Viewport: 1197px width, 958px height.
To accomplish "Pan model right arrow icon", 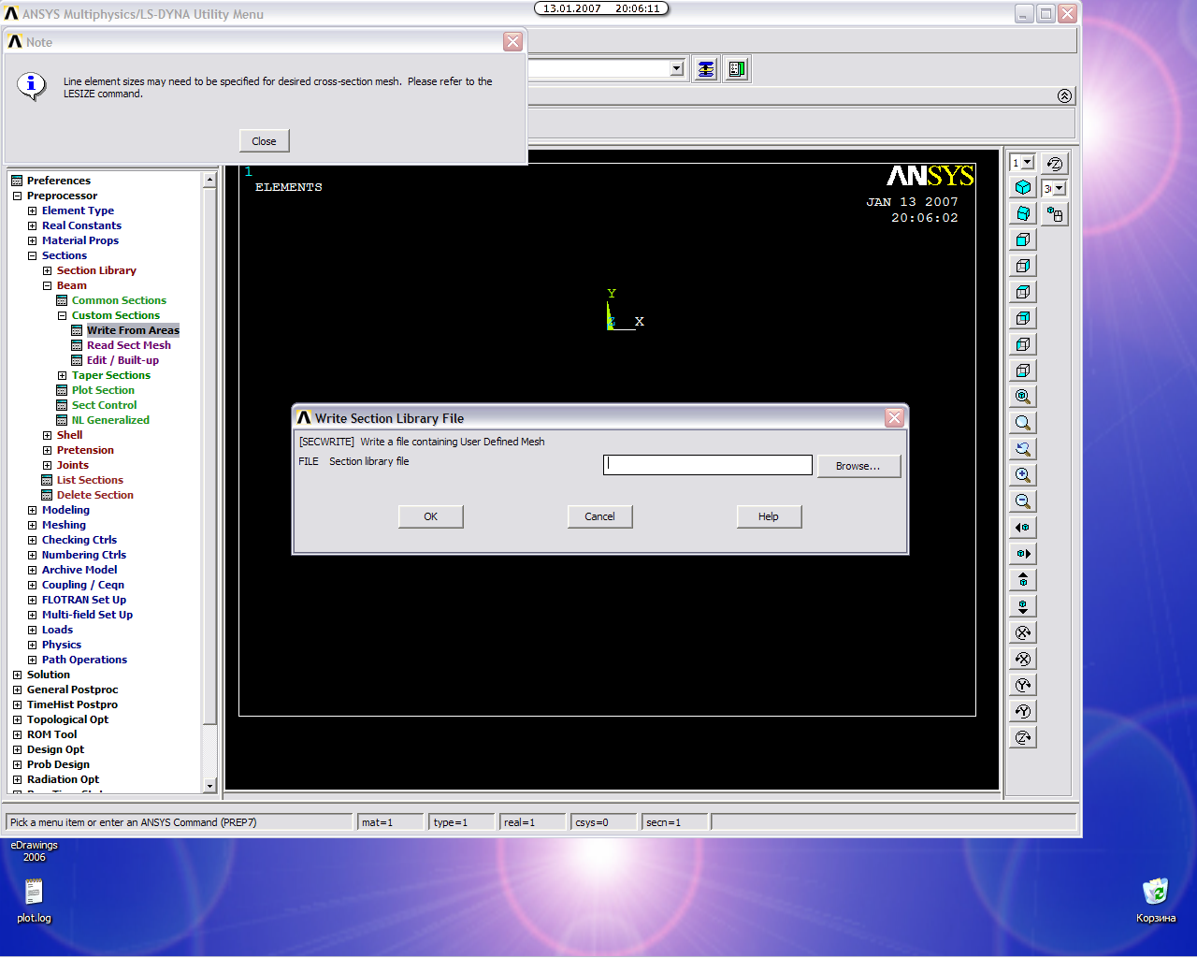I will [x=1023, y=554].
